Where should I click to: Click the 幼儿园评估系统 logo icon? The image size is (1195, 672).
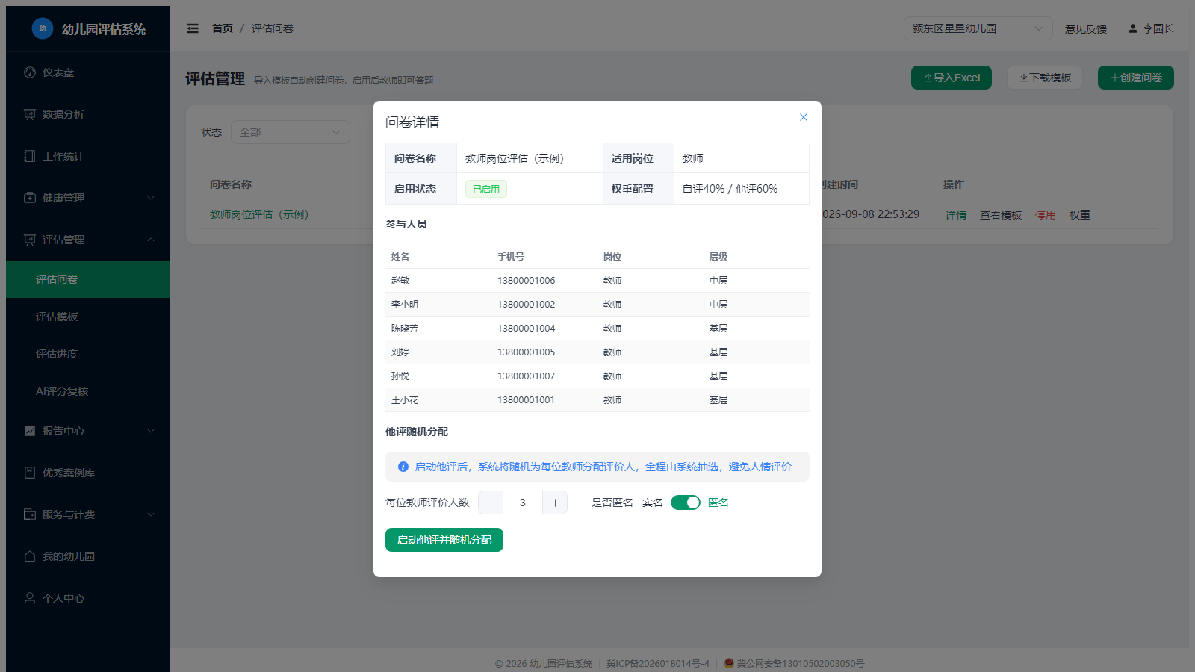[x=43, y=28]
